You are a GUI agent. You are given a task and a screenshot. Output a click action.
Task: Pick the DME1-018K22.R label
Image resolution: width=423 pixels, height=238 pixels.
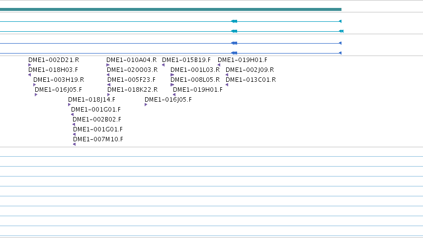pos(132,90)
